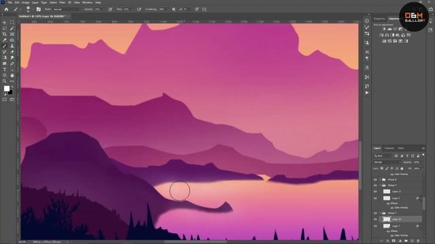
Task: Switch to the Paths tab
Action: coord(400,148)
